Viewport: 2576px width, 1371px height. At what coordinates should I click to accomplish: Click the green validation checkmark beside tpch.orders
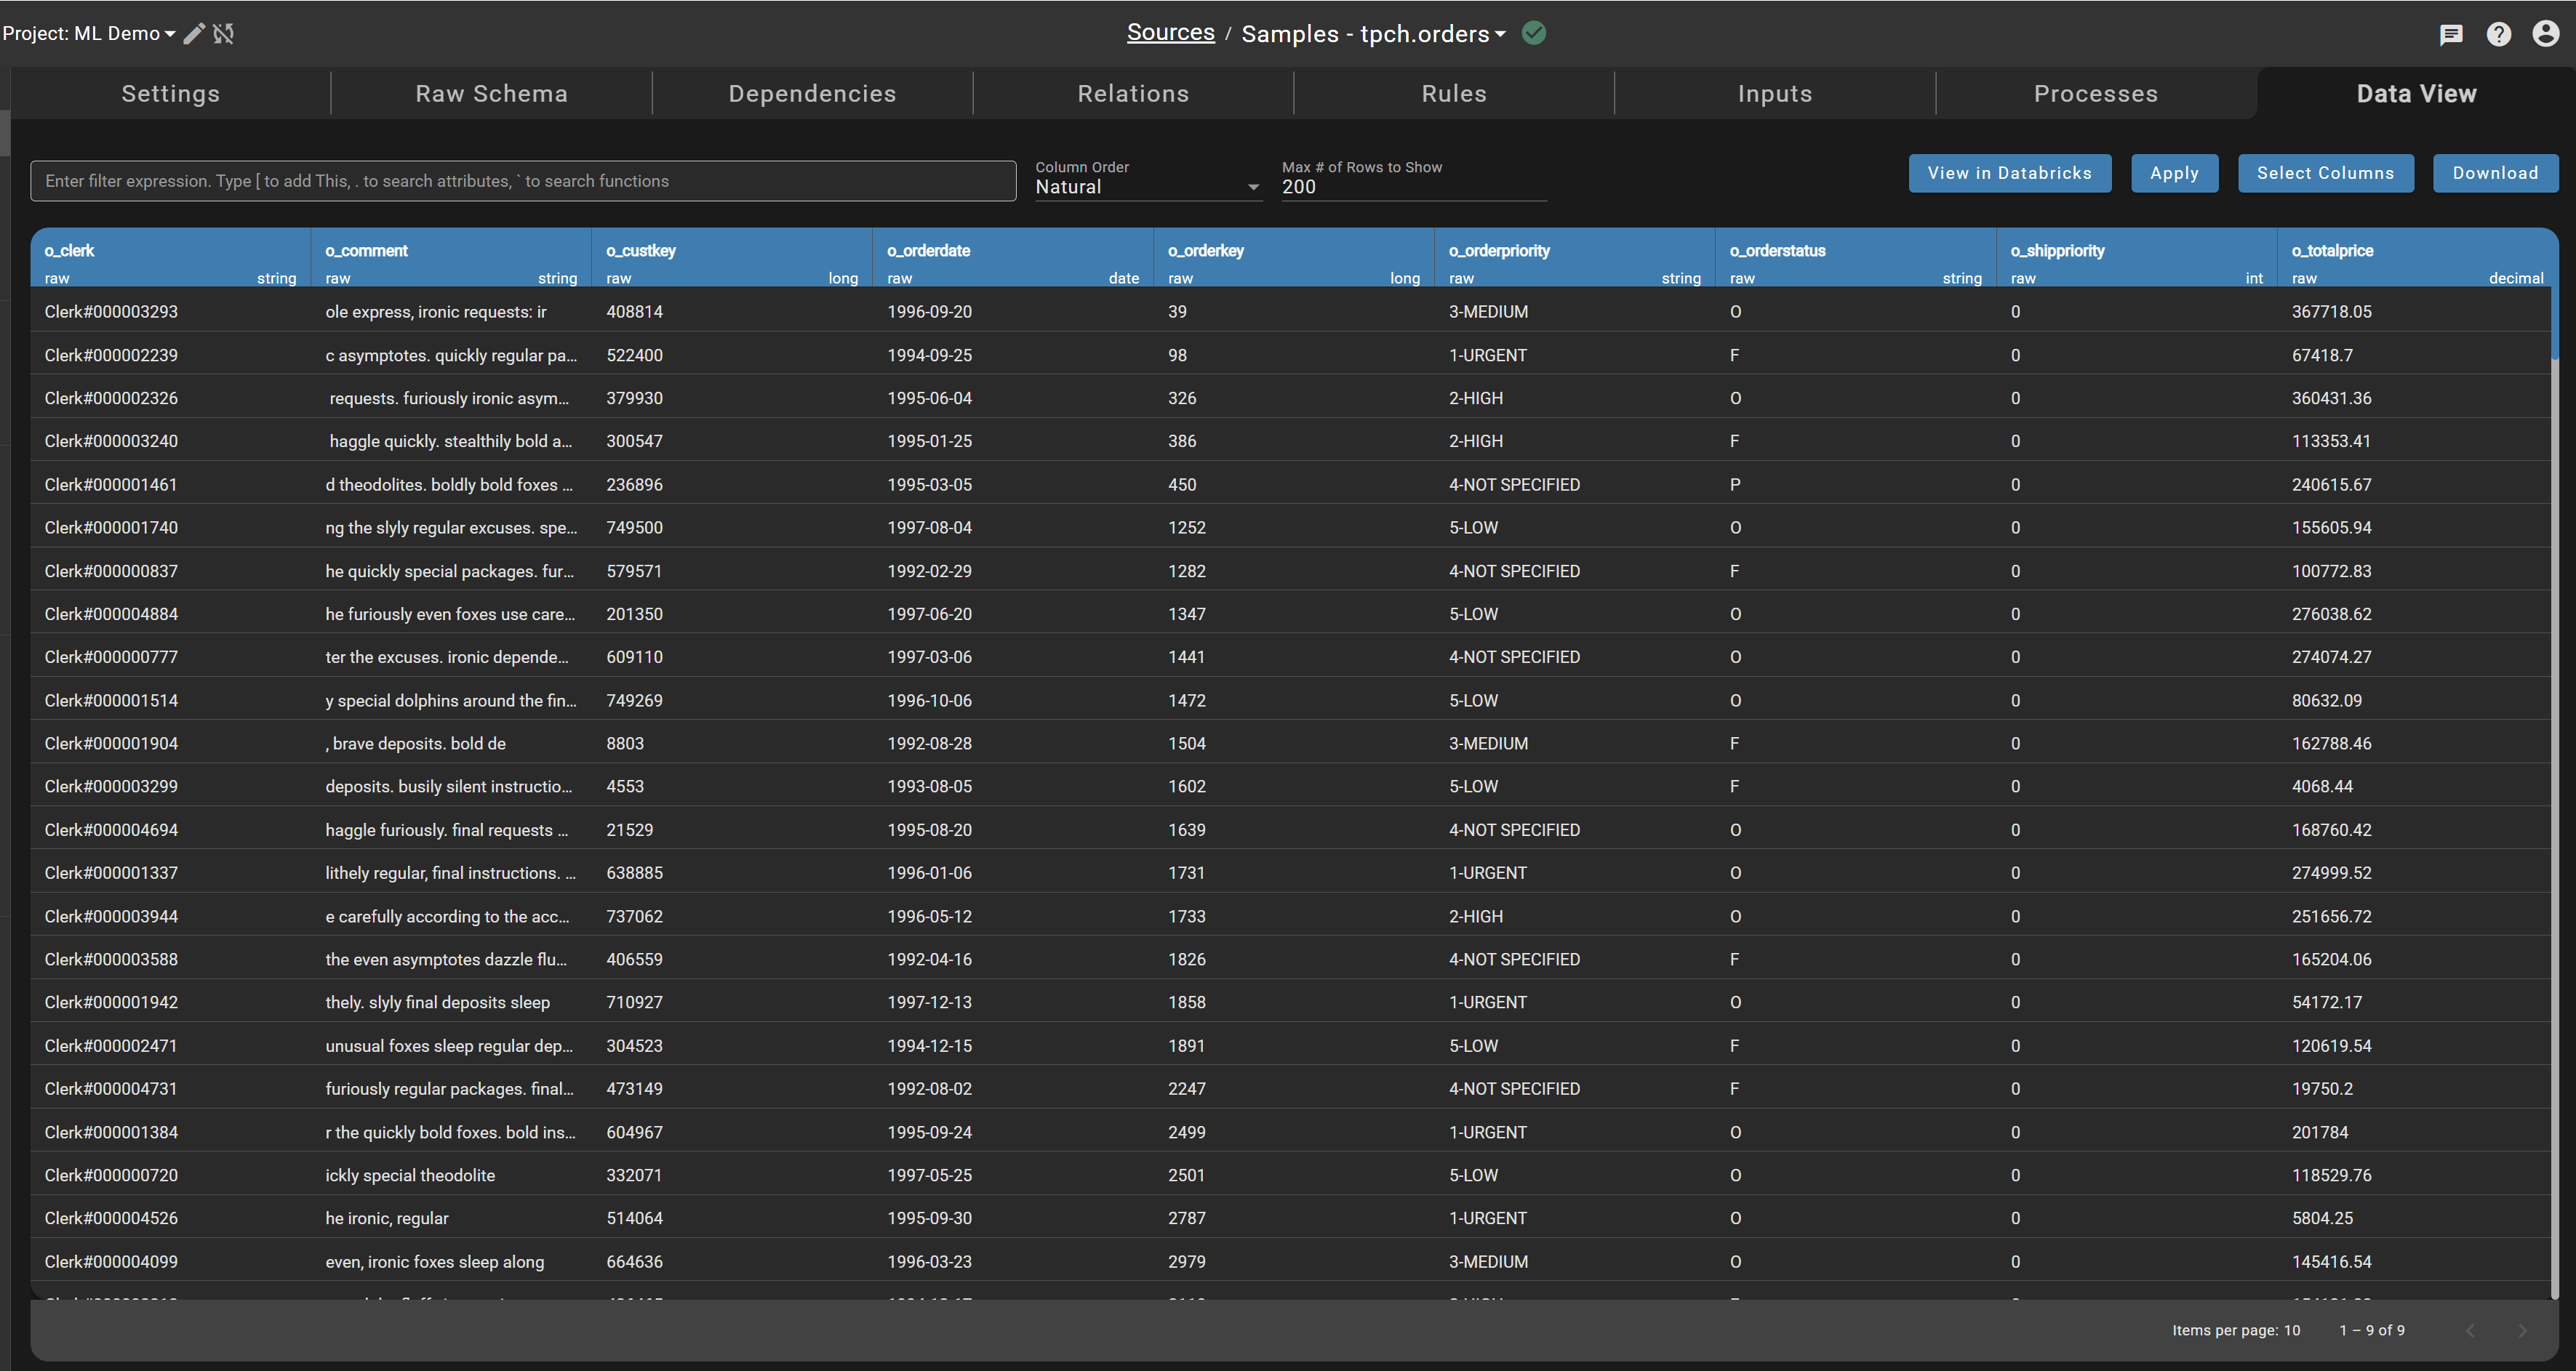point(1535,33)
